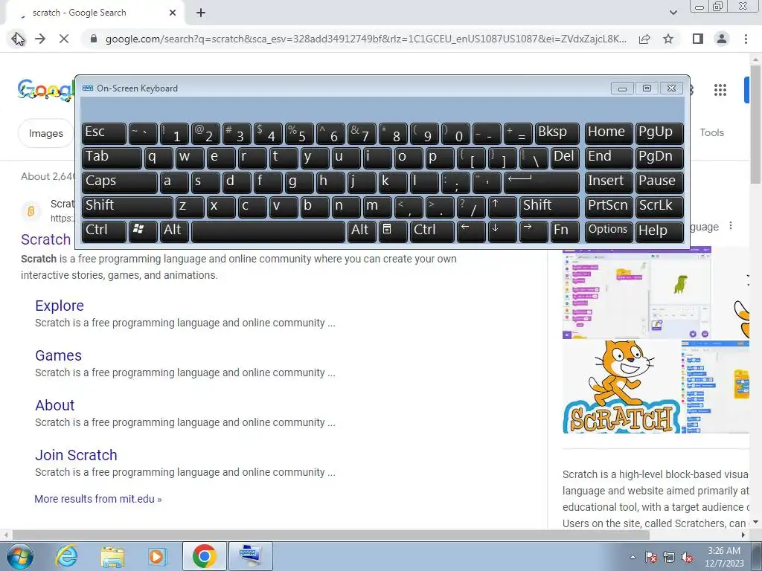The height and width of the screenshot is (571, 762).
Task: Click the Google doodle logo
Action: [45, 91]
